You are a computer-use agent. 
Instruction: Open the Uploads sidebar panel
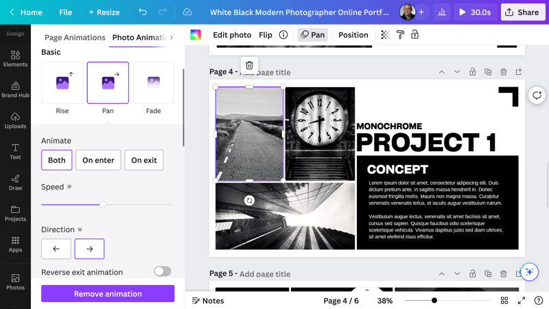pyautogui.click(x=15, y=121)
